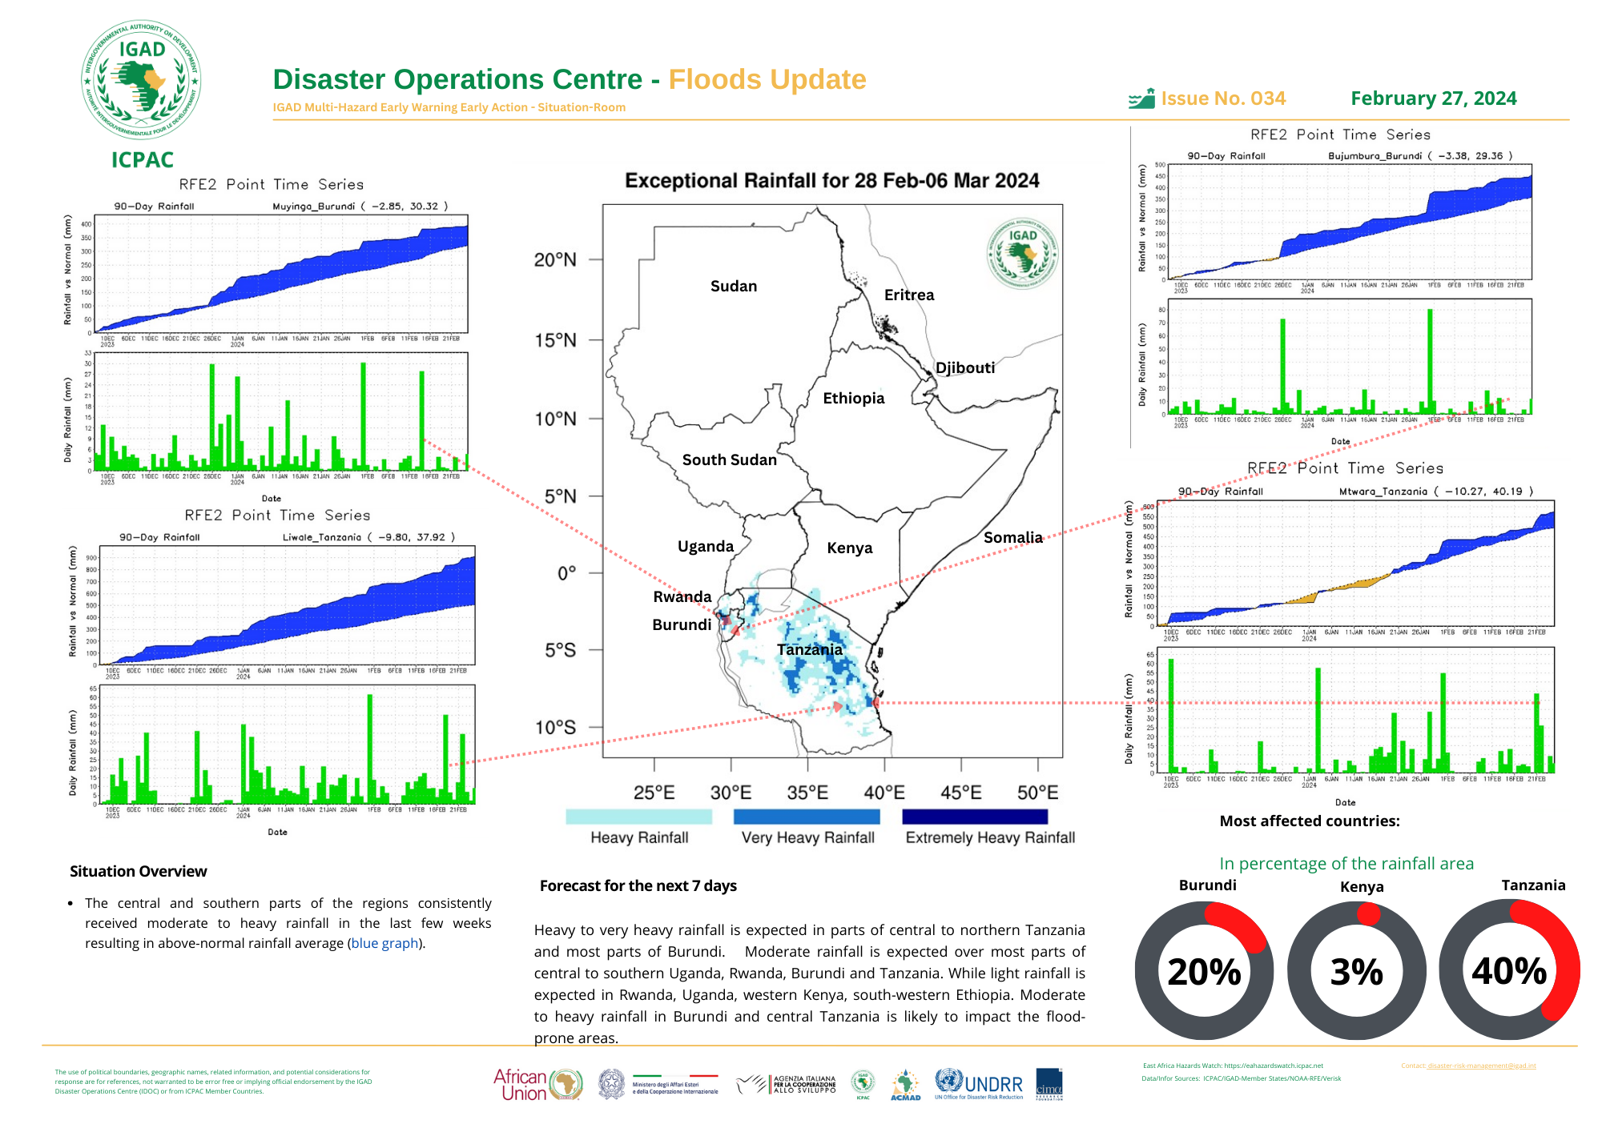Viewport: 1602px width, 1132px height.
Task: Click the Agenzia Italiana cooperazione logo
Action: tap(787, 1085)
